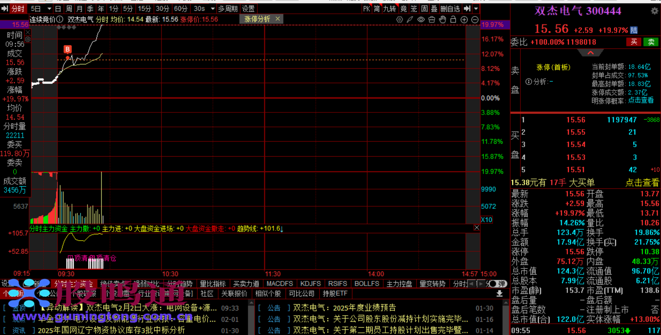Zoom out with the minus circle icon
This screenshot has width=661, height=335.
pos(475,20)
